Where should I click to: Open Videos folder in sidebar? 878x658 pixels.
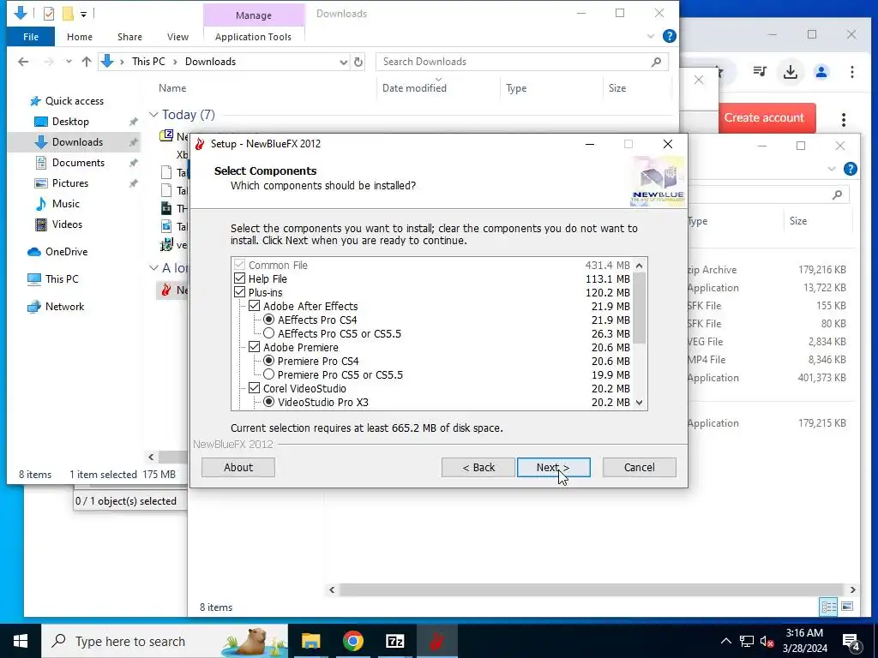(67, 224)
